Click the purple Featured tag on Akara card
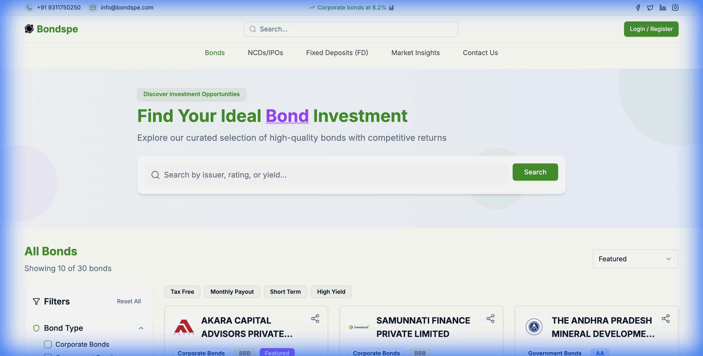The height and width of the screenshot is (356, 703). coord(277,353)
